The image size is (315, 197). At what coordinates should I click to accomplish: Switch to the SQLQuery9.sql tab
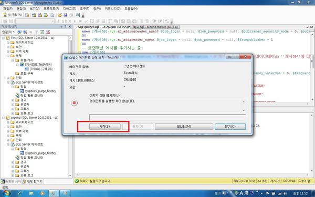point(103,27)
